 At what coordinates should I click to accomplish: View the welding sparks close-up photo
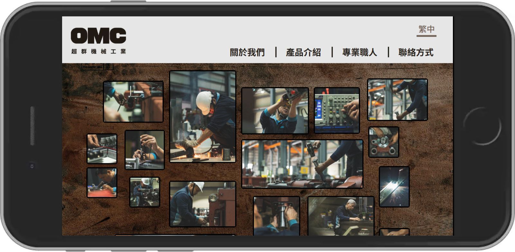coord(394,187)
